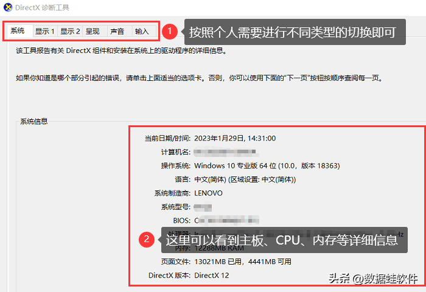Select the language value 中文(简体)
Image resolution: width=426 pixels, height=292 pixels.
[245, 179]
